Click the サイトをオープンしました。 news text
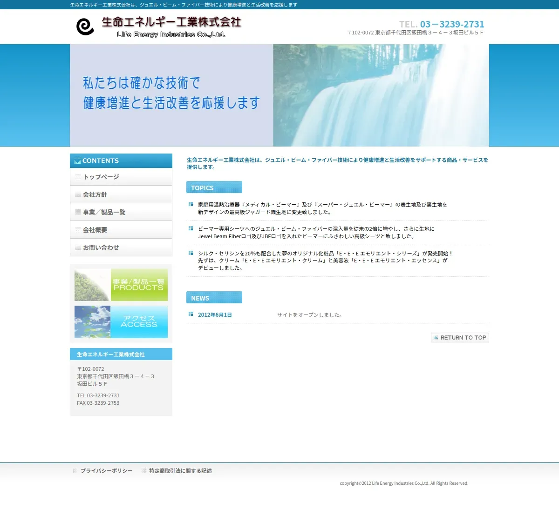Image resolution: width=559 pixels, height=522 pixels. tap(310, 315)
